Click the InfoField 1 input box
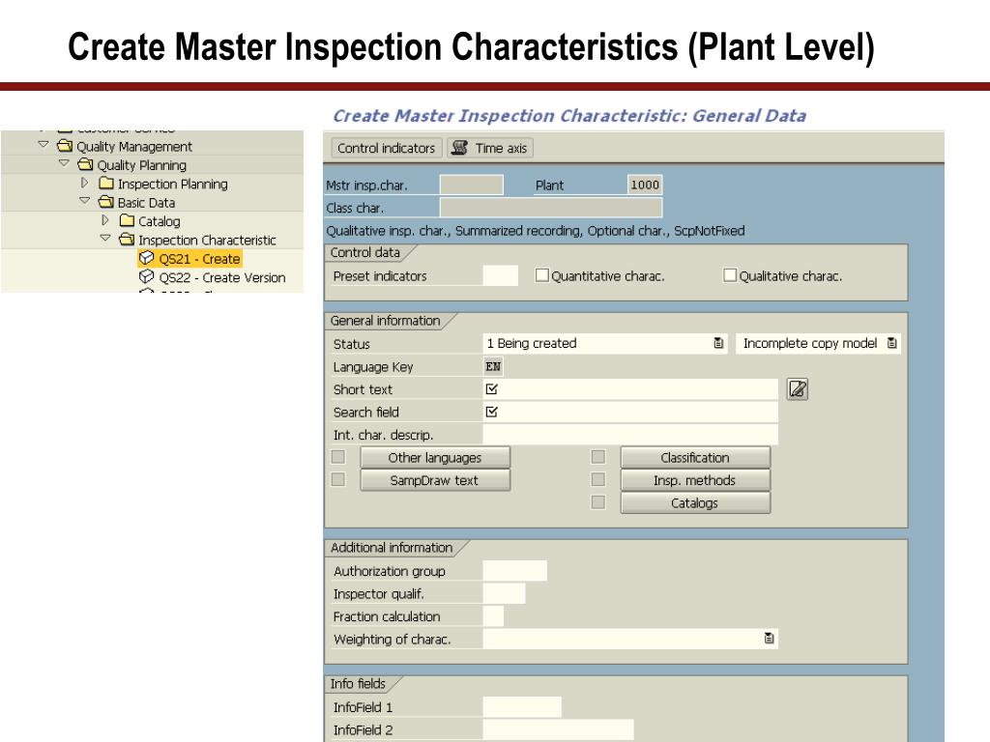This screenshot has height=742, width=990. [x=521, y=707]
